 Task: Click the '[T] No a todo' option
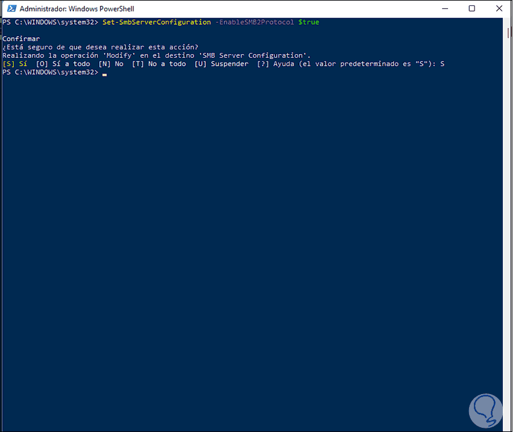tap(159, 64)
